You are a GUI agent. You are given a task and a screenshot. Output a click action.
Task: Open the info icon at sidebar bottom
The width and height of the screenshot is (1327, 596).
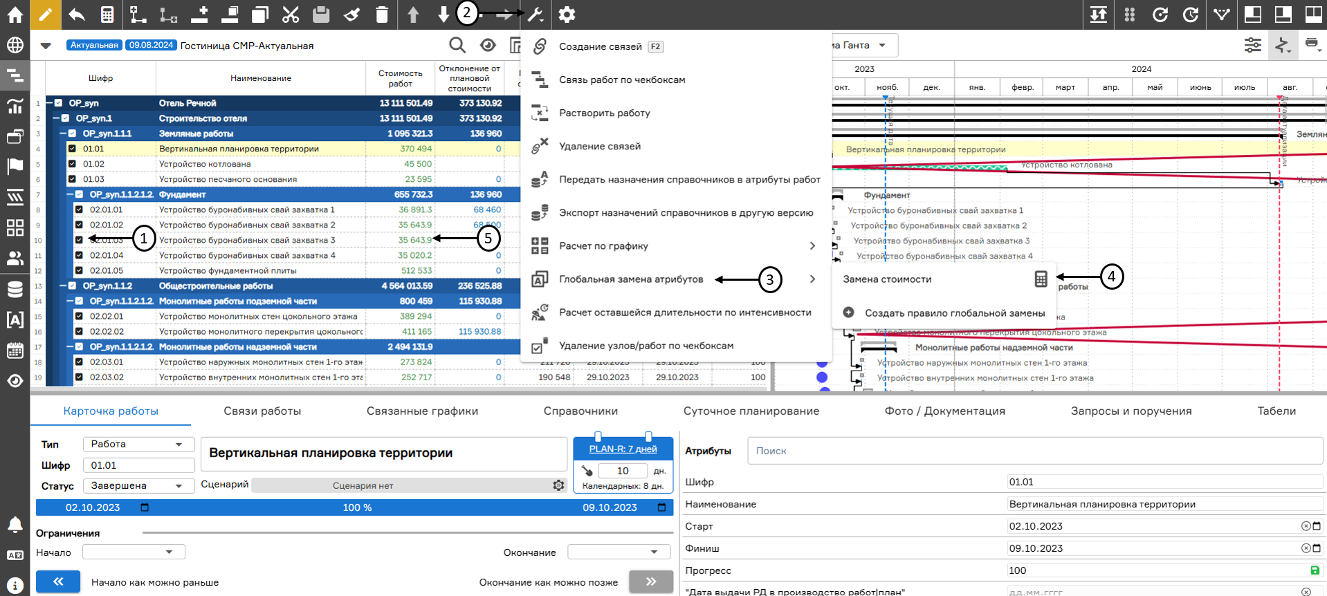point(15,585)
